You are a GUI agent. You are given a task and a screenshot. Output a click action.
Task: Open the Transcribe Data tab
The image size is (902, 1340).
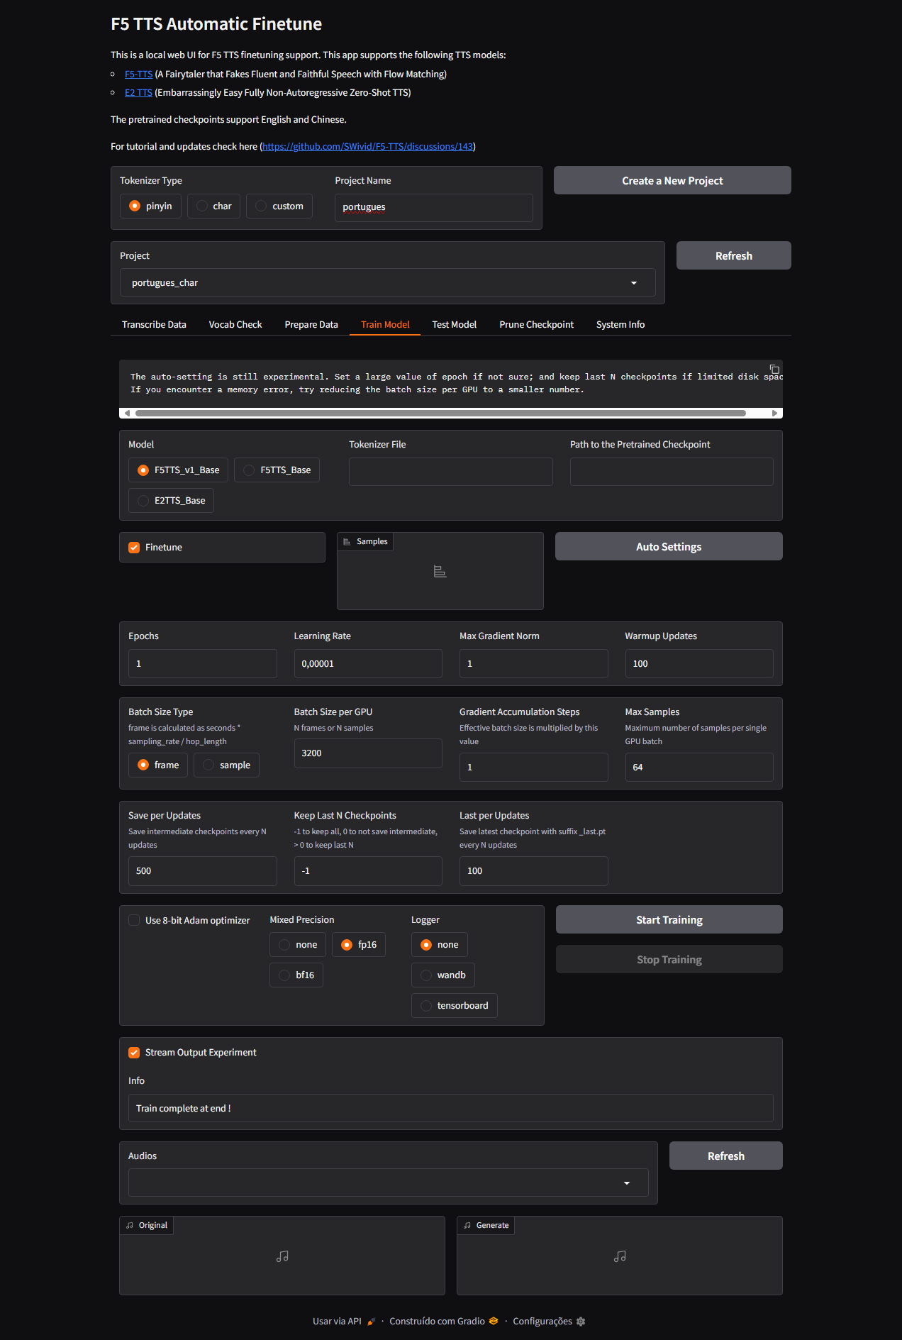[154, 324]
